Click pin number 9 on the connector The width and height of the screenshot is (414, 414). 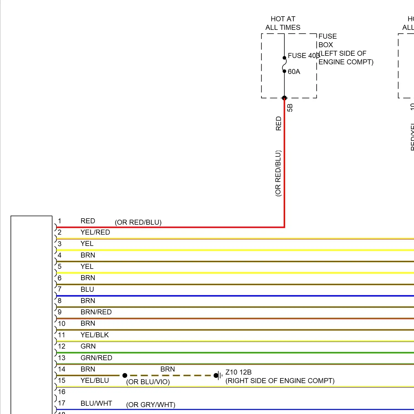(60, 312)
